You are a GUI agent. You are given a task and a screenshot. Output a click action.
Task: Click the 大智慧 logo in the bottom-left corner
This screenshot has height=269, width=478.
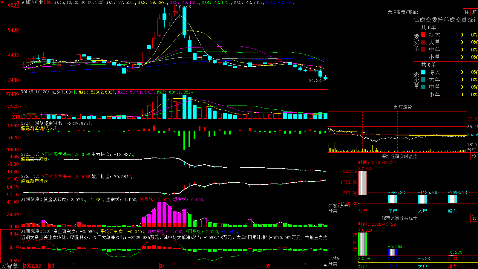pyautogui.click(x=9, y=266)
